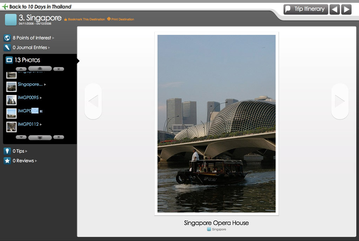
Task: Go to previous destination with left arrow button
Action: (x=334, y=9)
